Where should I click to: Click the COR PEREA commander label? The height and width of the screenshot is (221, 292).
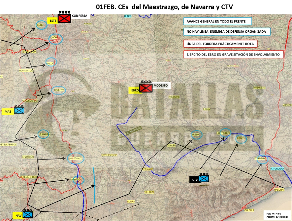(80, 16)
